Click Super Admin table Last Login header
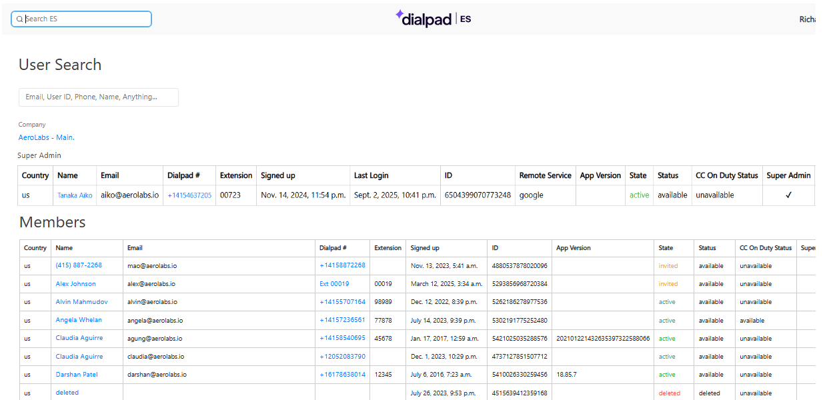Screen dimensions: 823x400 371,175
